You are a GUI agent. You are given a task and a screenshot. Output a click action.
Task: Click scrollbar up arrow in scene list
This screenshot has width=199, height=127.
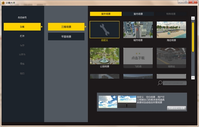pyautogui.click(x=193, y=18)
